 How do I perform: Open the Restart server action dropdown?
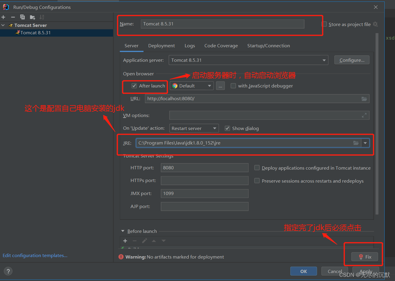tap(194, 128)
